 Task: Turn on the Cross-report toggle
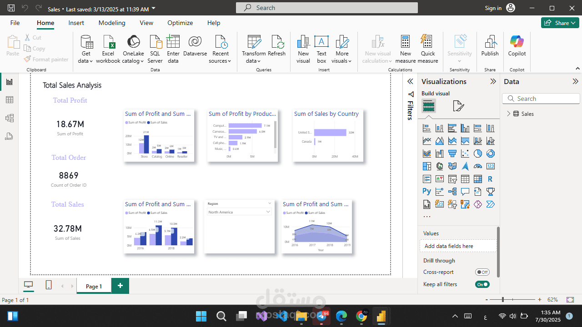(x=482, y=272)
